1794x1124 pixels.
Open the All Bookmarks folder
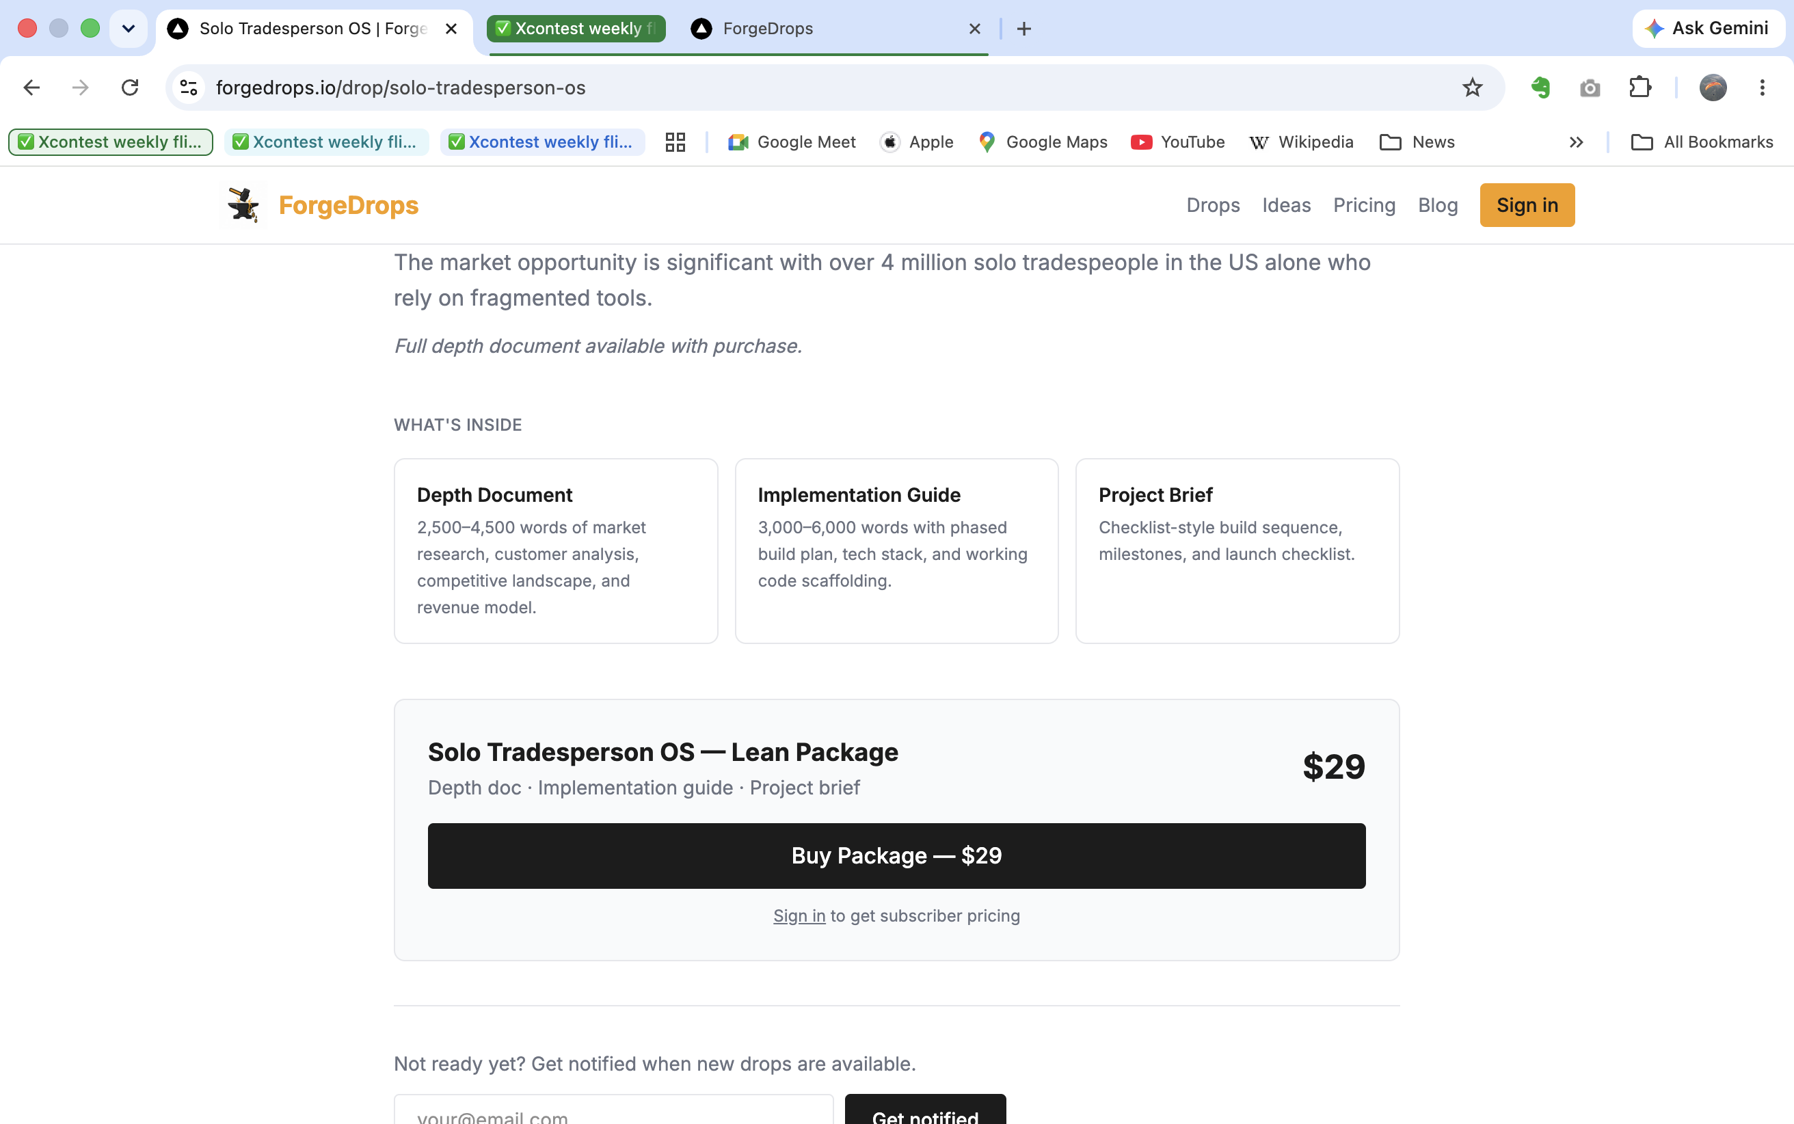pos(1702,142)
